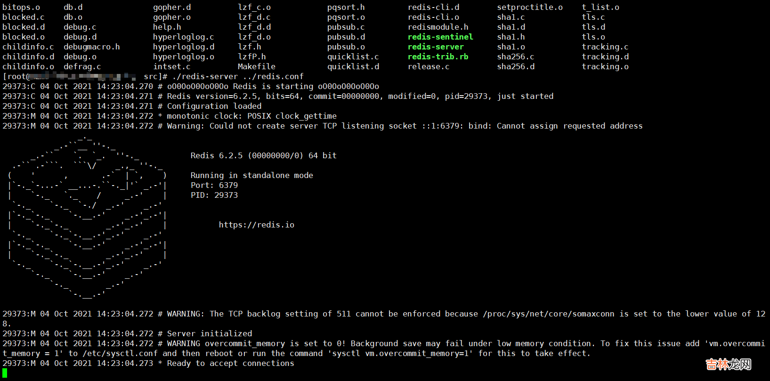The image size is (770, 381).
Task: Click the ./redis-server ../redis.conf command
Action: pyautogui.click(x=238, y=76)
